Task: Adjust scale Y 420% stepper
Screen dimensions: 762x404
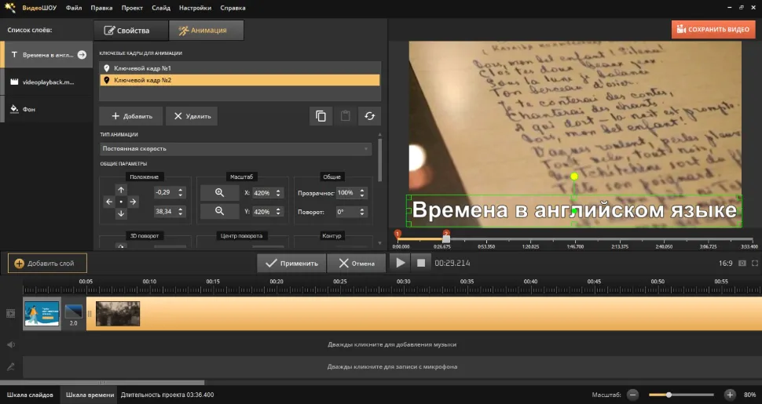Action: pyautogui.click(x=278, y=212)
